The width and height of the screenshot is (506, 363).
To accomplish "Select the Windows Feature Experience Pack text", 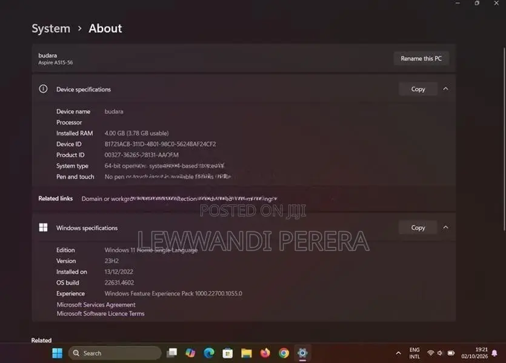I will pos(173,294).
